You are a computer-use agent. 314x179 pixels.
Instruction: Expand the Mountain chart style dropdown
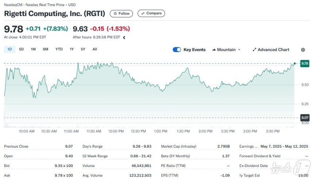coord(226,50)
